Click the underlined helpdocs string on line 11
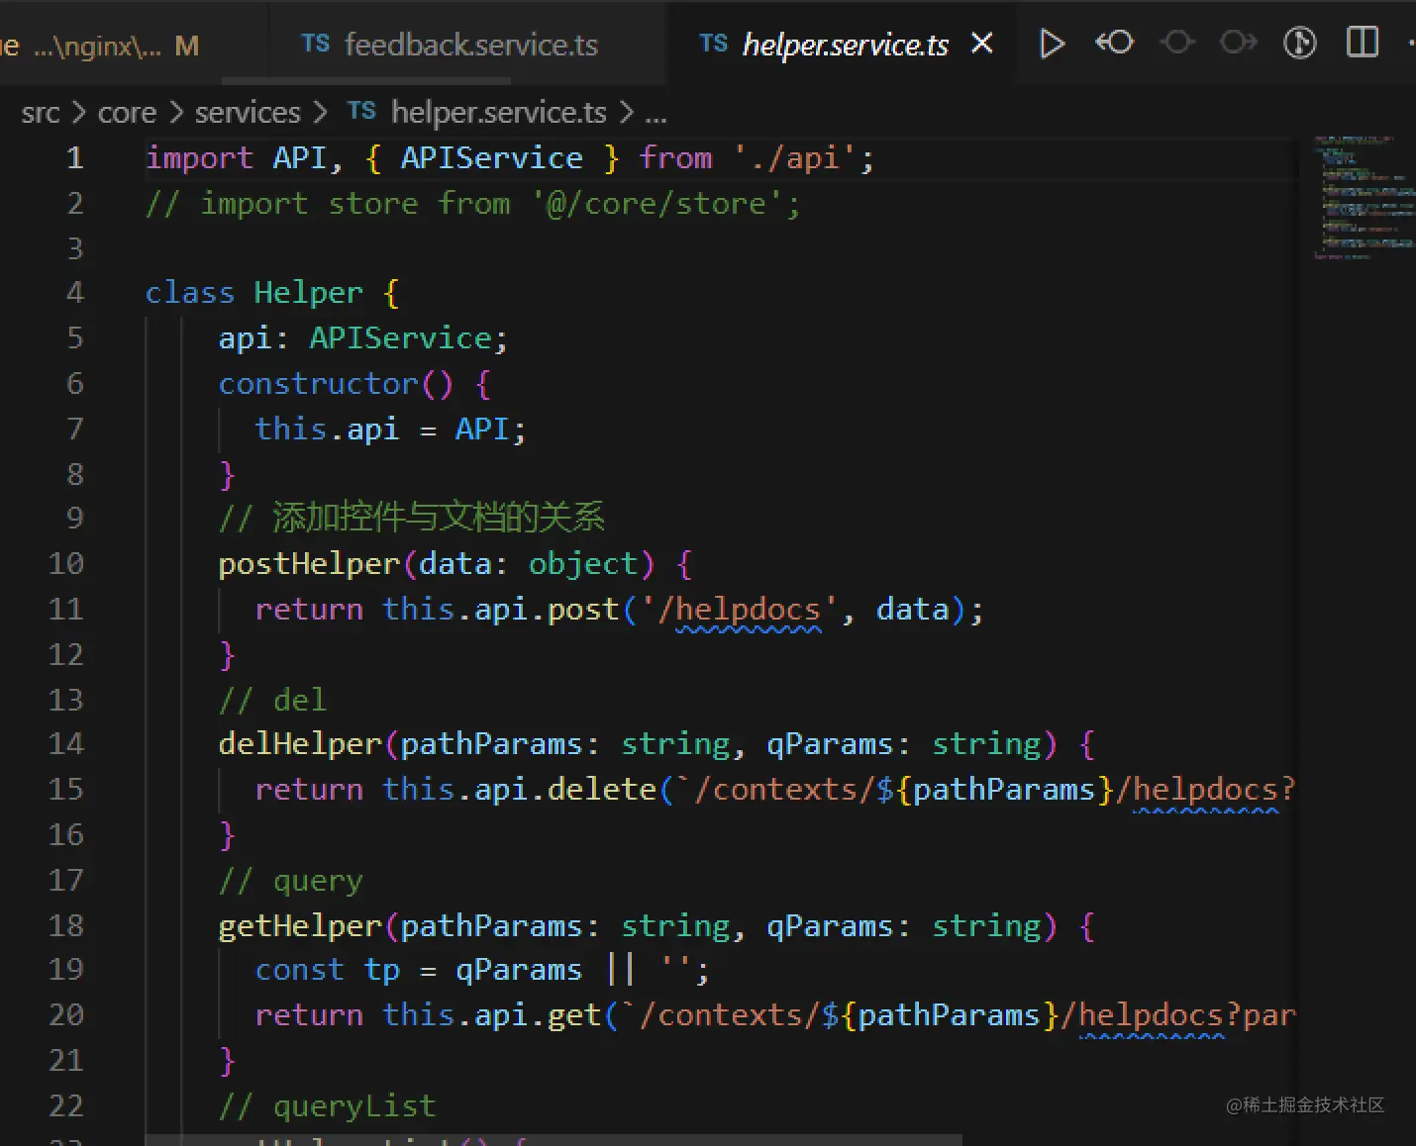Screen dimensions: 1416x1146 click(748, 610)
